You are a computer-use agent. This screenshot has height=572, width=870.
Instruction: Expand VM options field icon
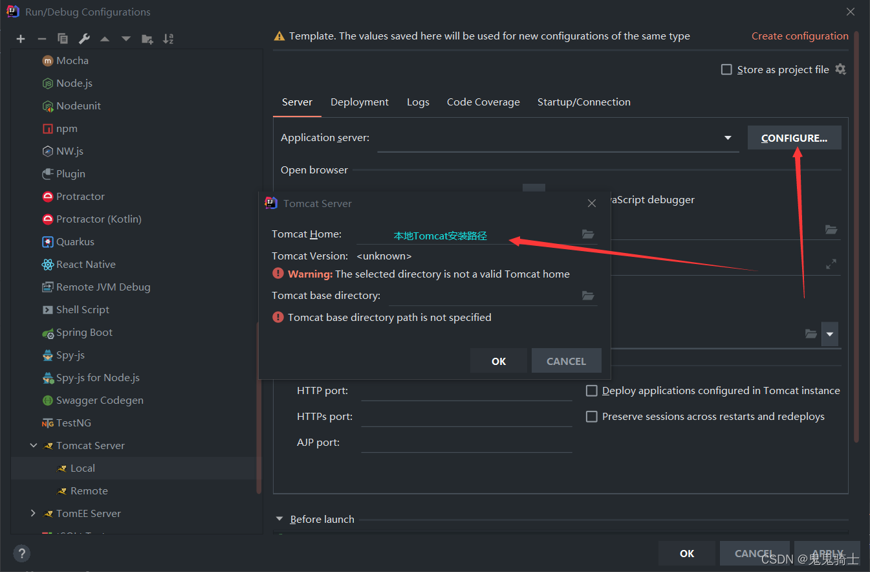(x=831, y=264)
